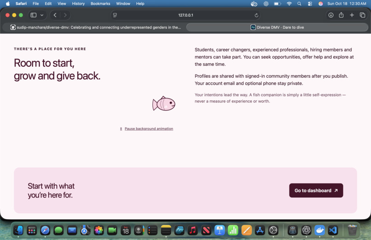Open Notes from the Dock
The width and height of the screenshot is (371, 240).
pos(166,230)
